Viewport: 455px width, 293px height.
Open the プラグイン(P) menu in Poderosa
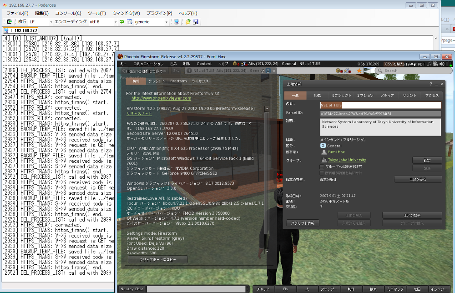tap(159, 13)
